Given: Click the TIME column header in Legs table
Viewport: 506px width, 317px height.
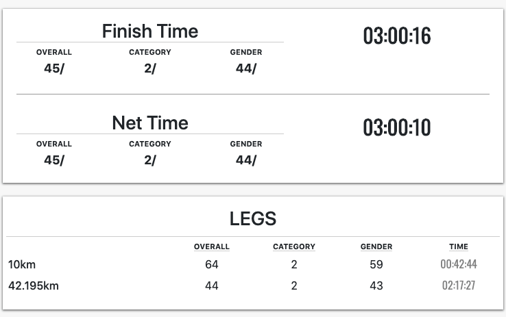Looking at the screenshot, I should (459, 246).
